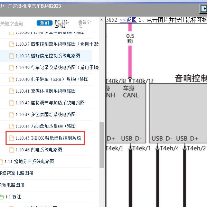Click the 音响控制 module block in the diagram
Image resolution: width=207 pixels, height=207 pixels.
tap(178, 113)
